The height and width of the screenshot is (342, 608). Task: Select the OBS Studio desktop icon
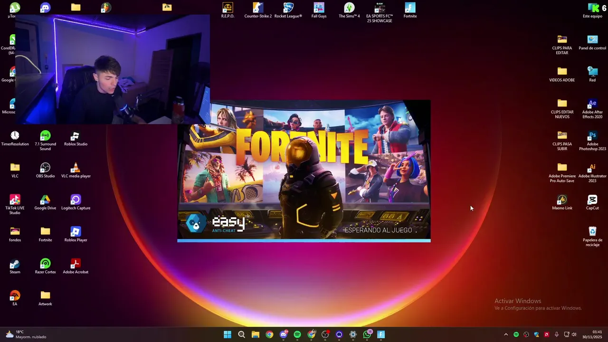click(45, 170)
